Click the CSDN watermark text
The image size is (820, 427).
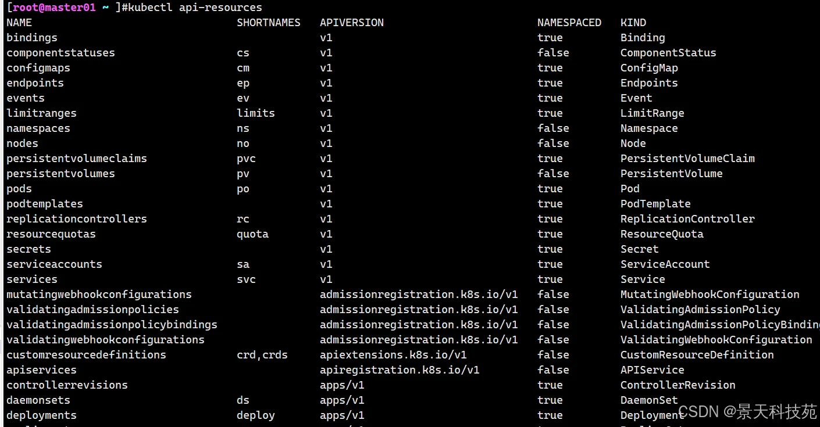[747, 412]
